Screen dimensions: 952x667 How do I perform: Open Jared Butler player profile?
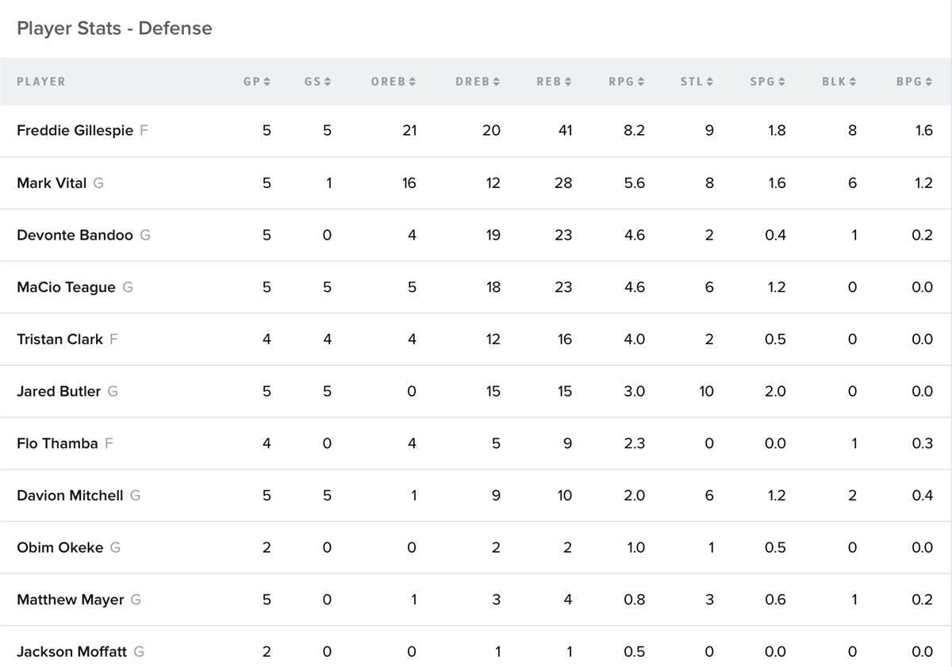pos(59,391)
